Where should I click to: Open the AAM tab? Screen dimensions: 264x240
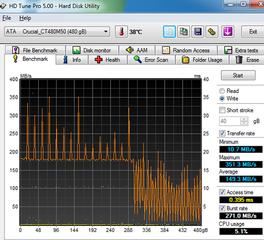tap(137, 50)
